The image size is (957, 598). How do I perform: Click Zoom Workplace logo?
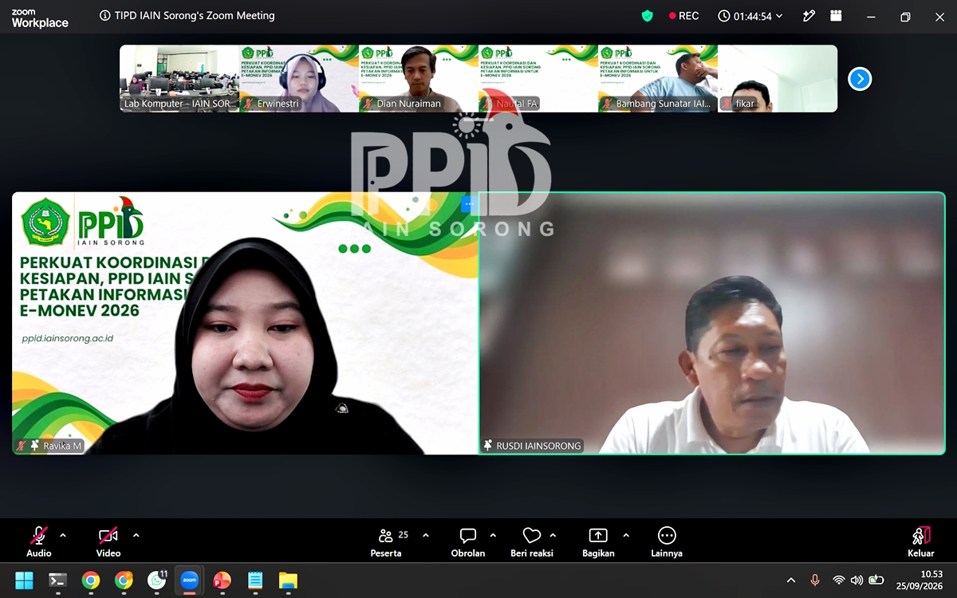pyautogui.click(x=40, y=18)
